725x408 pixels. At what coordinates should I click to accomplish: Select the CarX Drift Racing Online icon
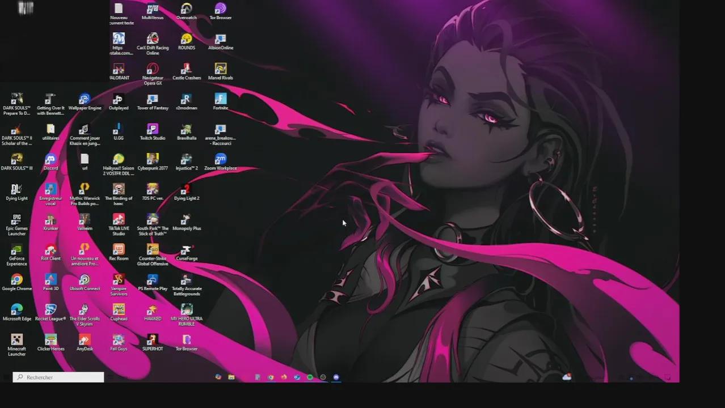pos(153,44)
